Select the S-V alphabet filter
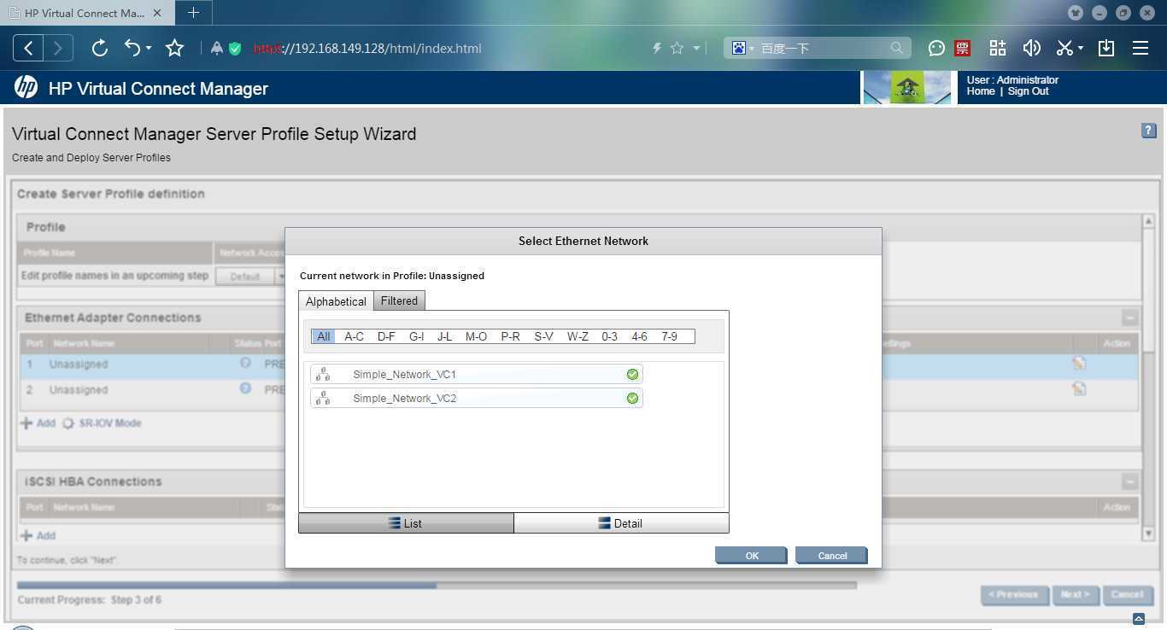Image resolution: width=1167 pixels, height=630 pixels. [x=543, y=336]
